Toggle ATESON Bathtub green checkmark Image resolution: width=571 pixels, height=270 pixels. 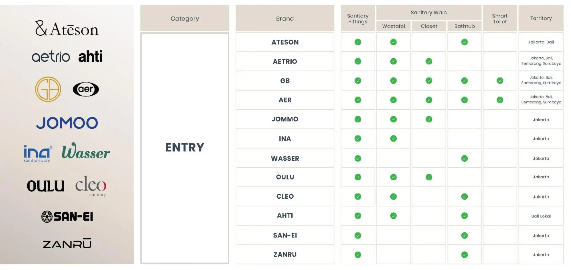click(x=464, y=42)
